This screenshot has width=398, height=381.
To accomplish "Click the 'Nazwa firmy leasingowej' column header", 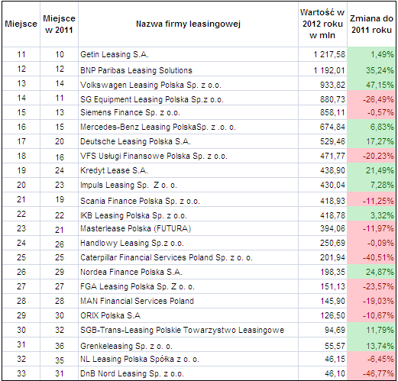I will pyautogui.click(x=188, y=24).
